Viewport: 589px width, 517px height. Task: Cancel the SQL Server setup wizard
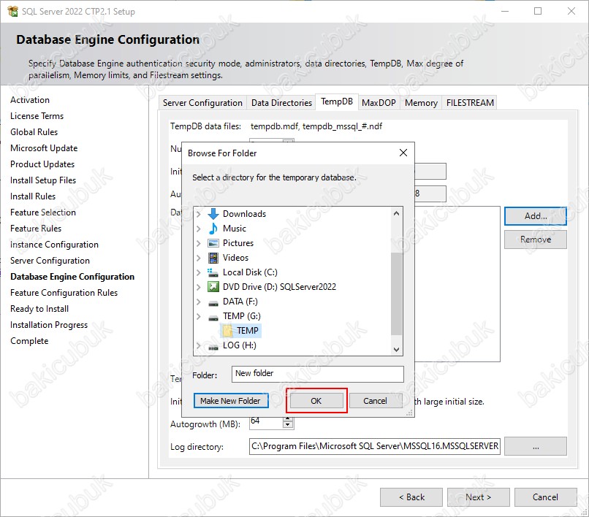(545, 497)
